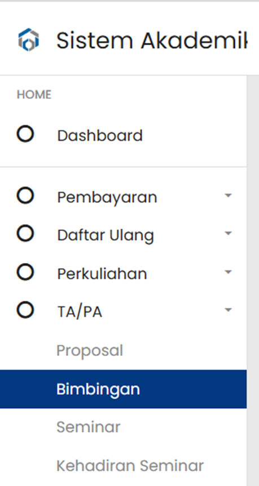This screenshot has width=259, height=486.
Task: Expand the Perkuliahan dropdown arrow
Action: (x=229, y=272)
